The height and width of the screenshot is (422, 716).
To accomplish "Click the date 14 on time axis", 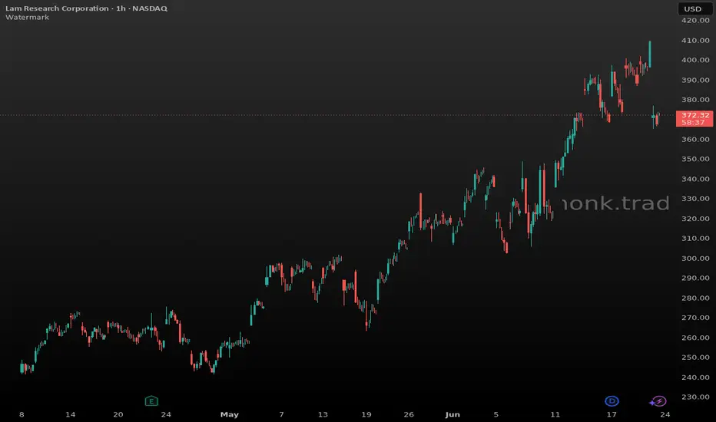I will coord(70,414).
